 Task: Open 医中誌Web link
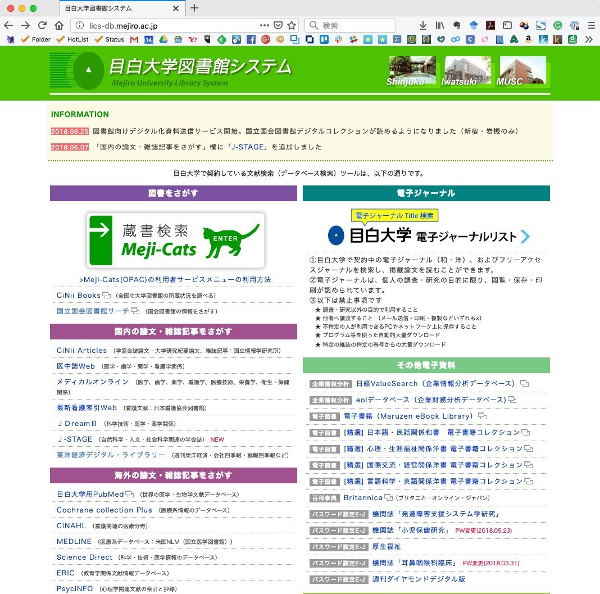point(75,366)
